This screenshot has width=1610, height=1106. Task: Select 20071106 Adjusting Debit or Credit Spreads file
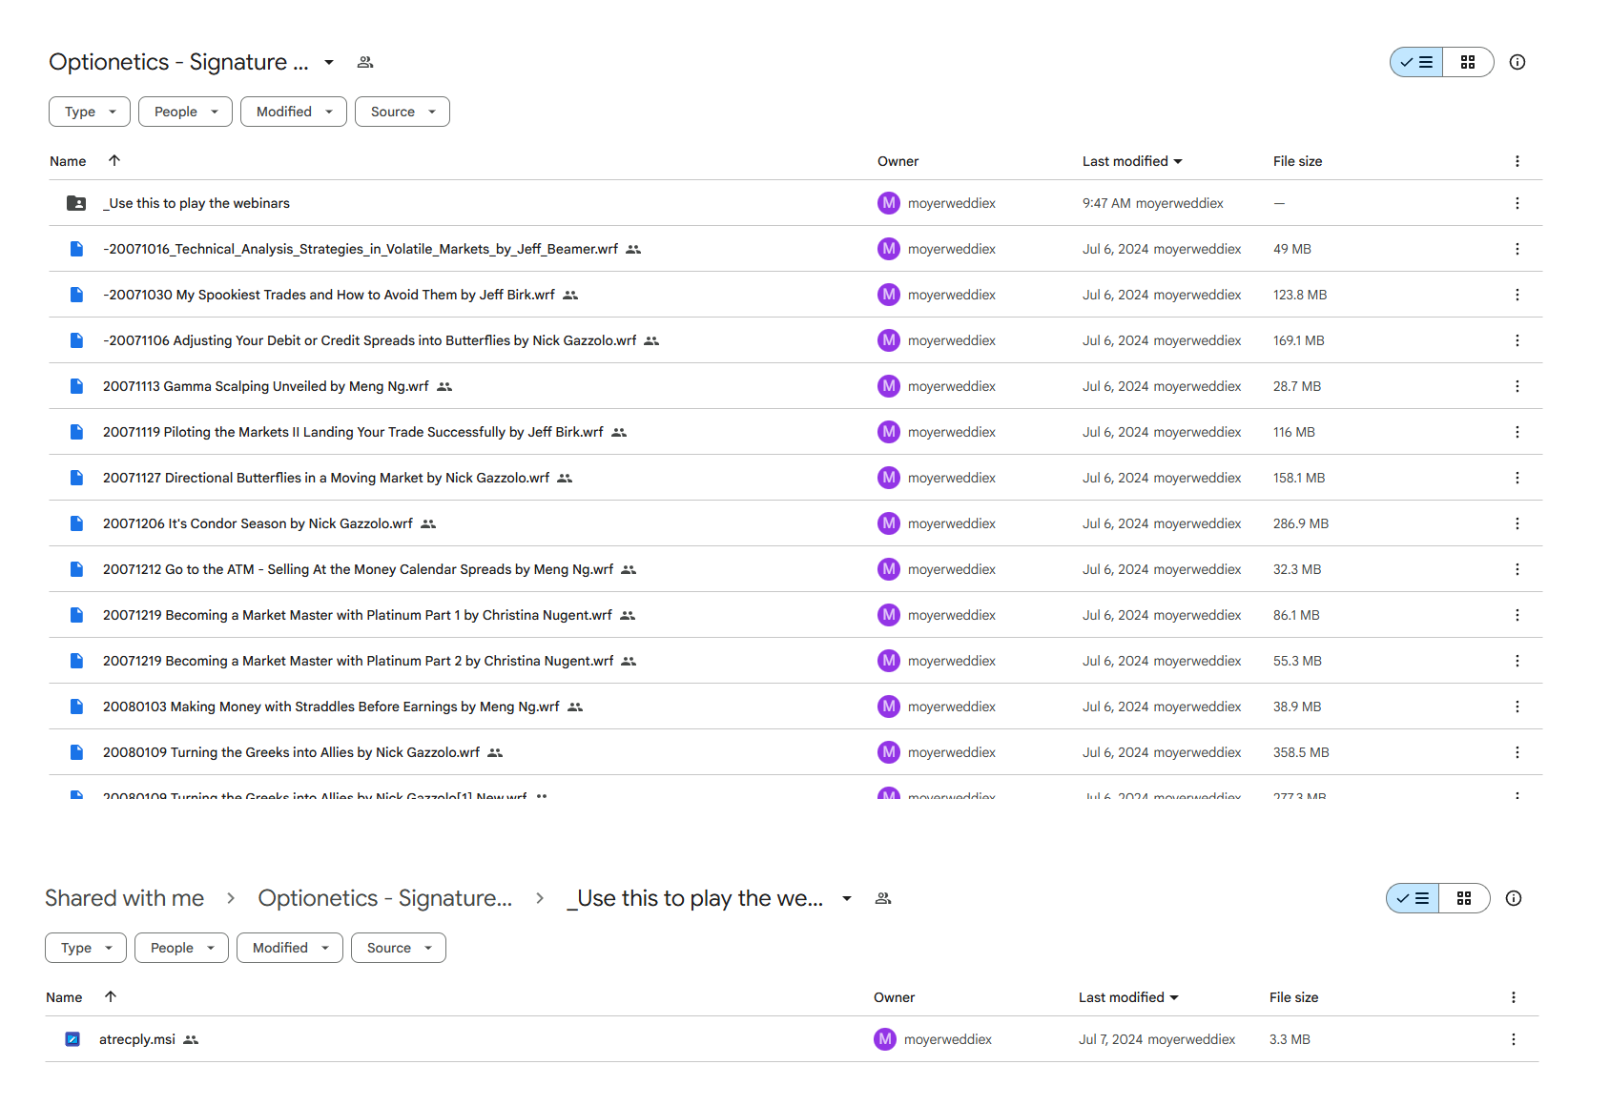click(795, 340)
